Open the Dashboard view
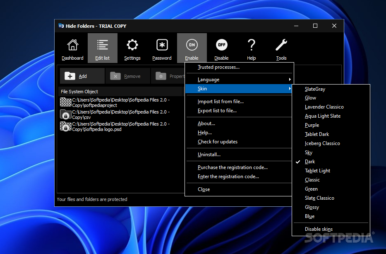Image resolution: width=386 pixels, height=254 pixels. point(73,48)
